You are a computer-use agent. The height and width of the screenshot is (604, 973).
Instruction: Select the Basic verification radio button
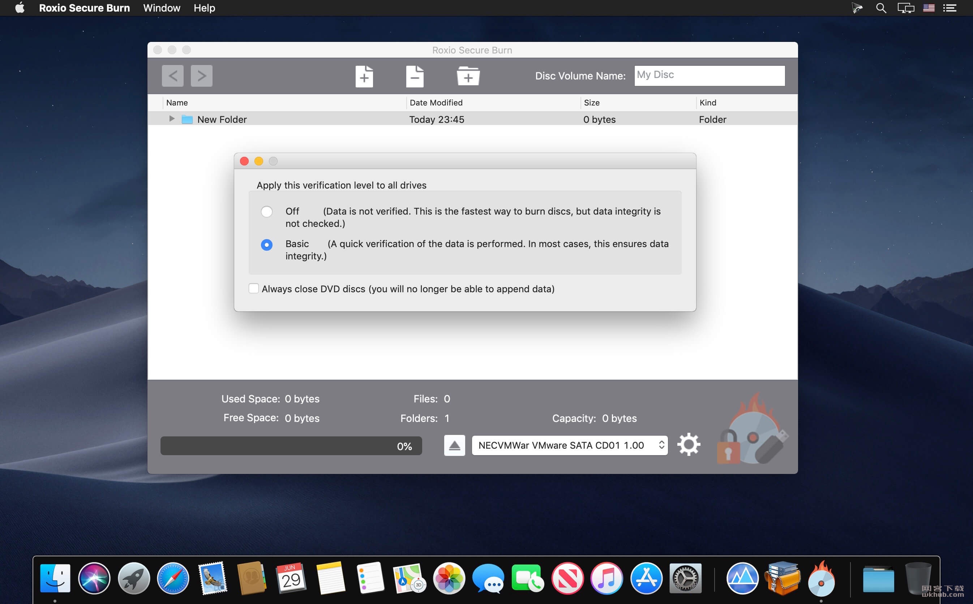(x=266, y=245)
